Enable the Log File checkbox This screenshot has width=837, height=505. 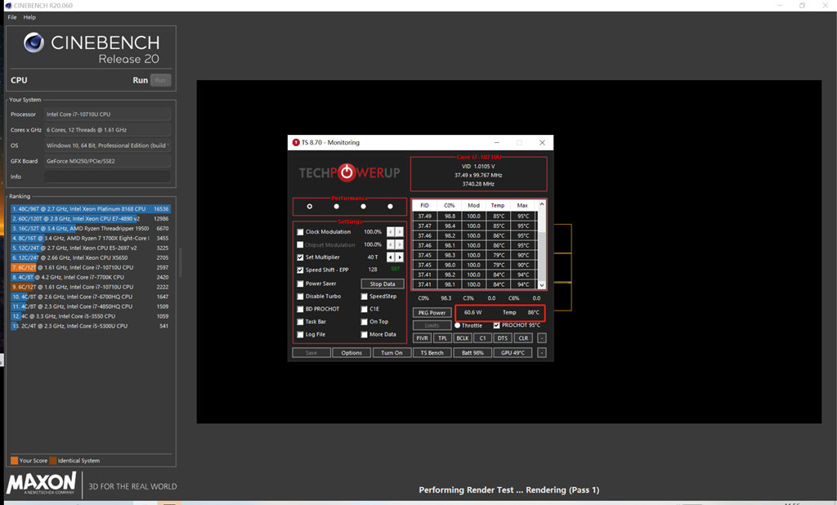(x=300, y=335)
